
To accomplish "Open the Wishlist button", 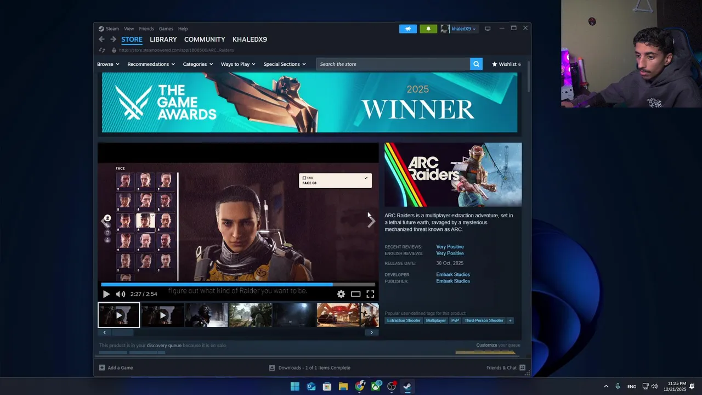I will click(x=506, y=64).
